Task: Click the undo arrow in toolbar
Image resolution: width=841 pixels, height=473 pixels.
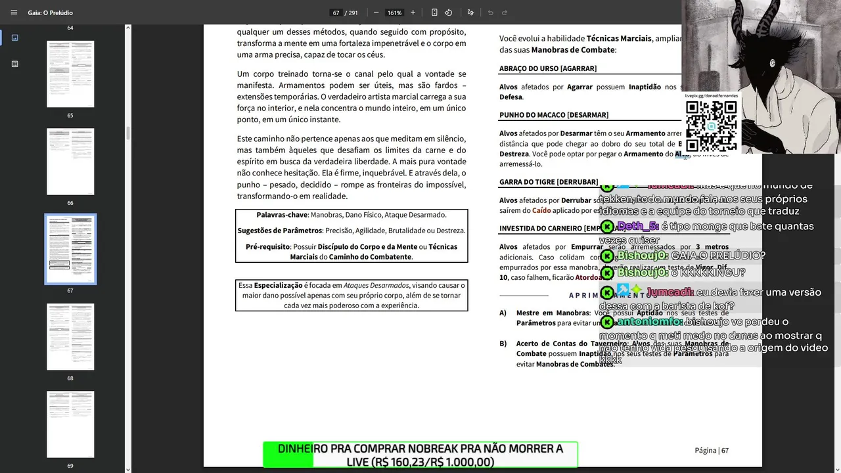Action: pyautogui.click(x=490, y=12)
